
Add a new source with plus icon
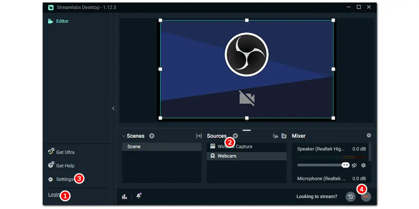tap(235, 136)
